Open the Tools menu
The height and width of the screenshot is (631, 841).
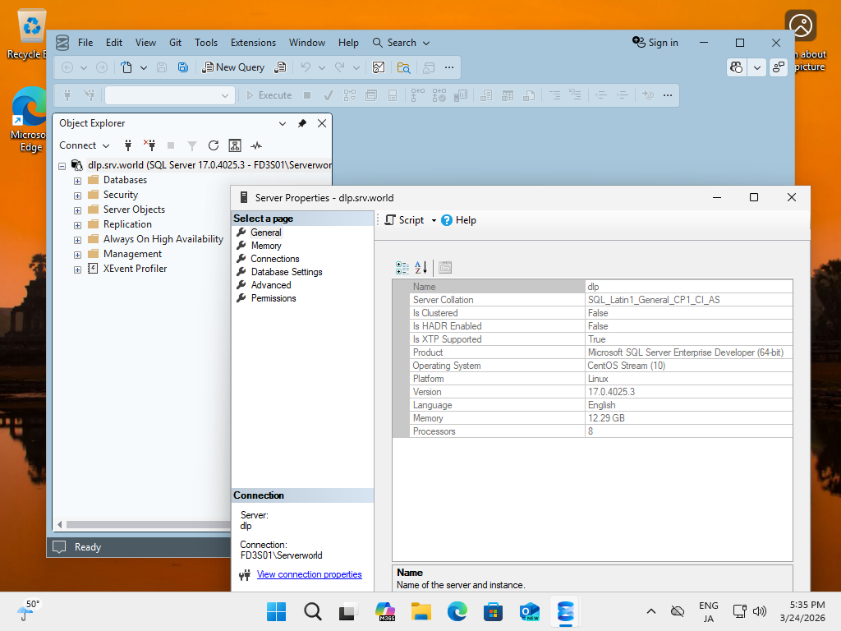point(206,43)
